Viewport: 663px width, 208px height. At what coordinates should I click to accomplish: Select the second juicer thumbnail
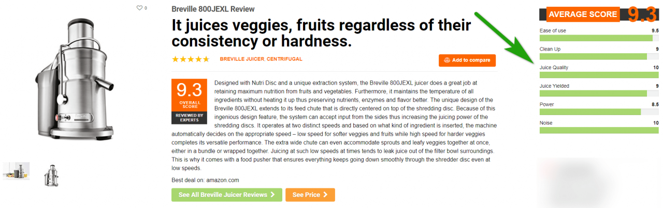51,175
